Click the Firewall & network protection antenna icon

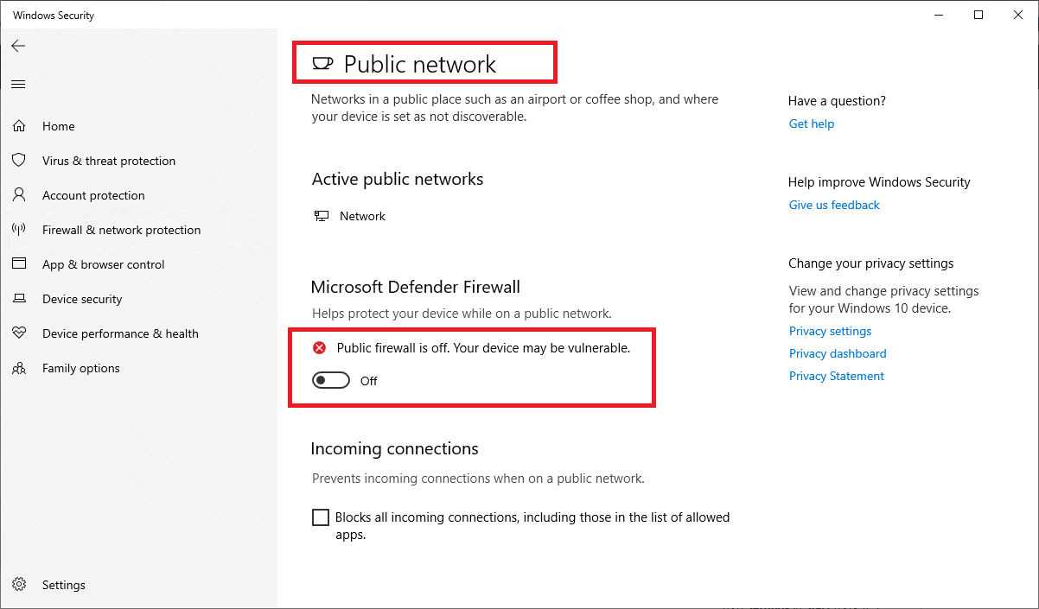pos(19,230)
